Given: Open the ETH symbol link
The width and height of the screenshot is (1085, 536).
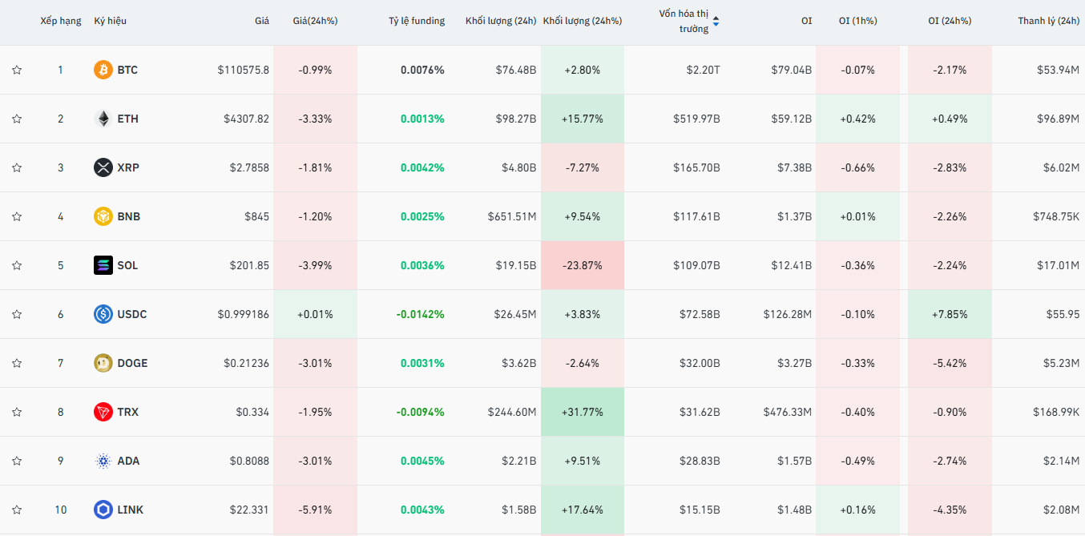Looking at the screenshot, I should click(127, 119).
